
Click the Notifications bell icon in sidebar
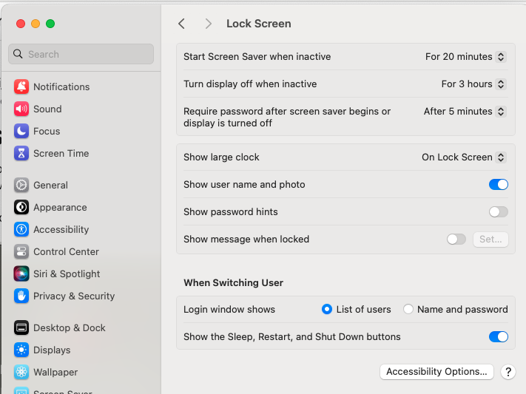21,86
